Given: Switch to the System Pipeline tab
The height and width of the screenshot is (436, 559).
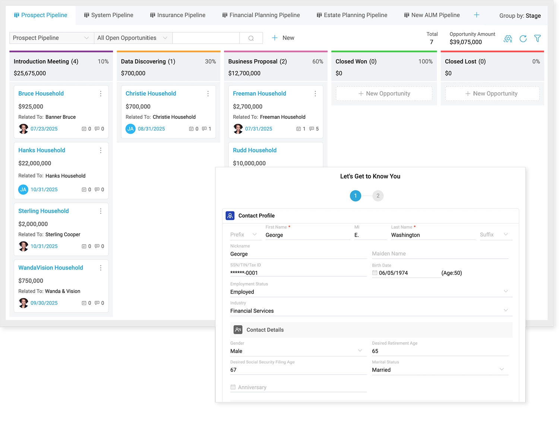Looking at the screenshot, I should pos(108,15).
